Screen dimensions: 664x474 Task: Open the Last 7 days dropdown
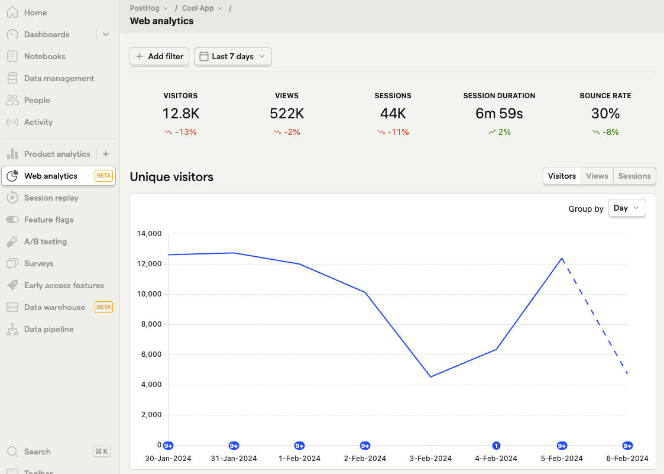[232, 56]
